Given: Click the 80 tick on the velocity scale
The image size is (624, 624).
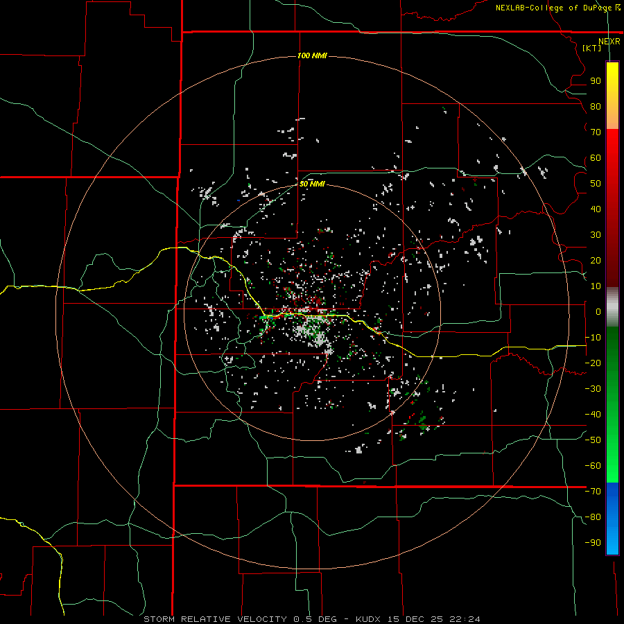Looking at the screenshot, I should pyautogui.click(x=596, y=106).
